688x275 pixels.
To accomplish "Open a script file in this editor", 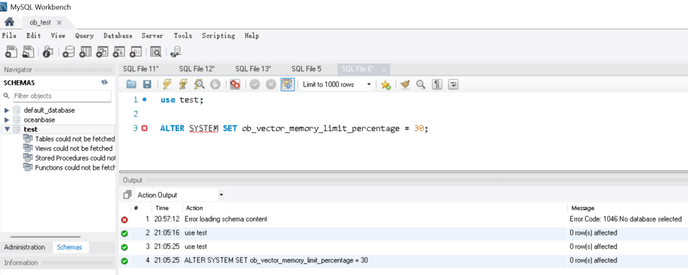I will tap(131, 85).
